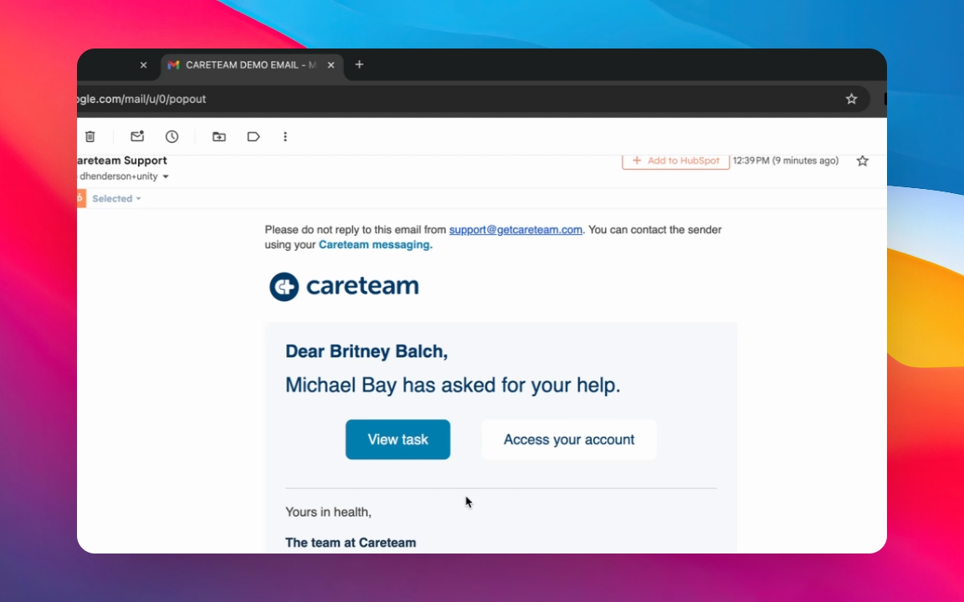Open the Labels tag icon
The height and width of the screenshot is (602, 964).
pyautogui.click(x=254, y=136)
